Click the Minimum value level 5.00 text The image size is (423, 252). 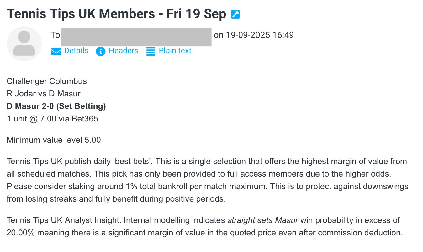[54, 140]
